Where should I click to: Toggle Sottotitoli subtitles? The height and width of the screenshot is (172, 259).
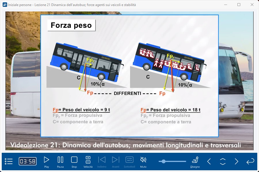(x=129, y=160)
